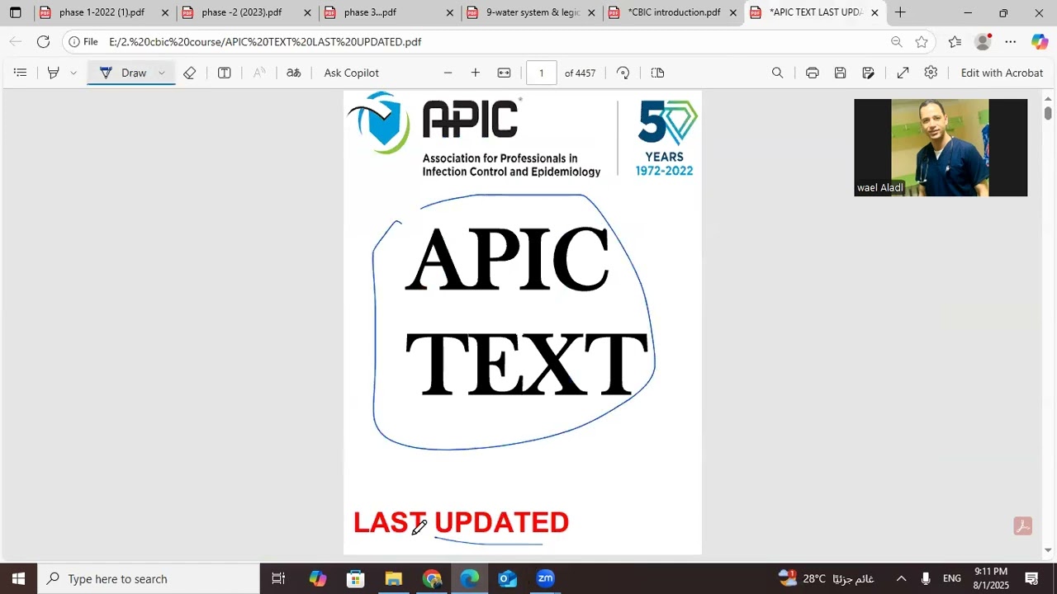Screen dimensions: 1057x594
Task: Click the browser Refresh button
Action: click(43, 41)
